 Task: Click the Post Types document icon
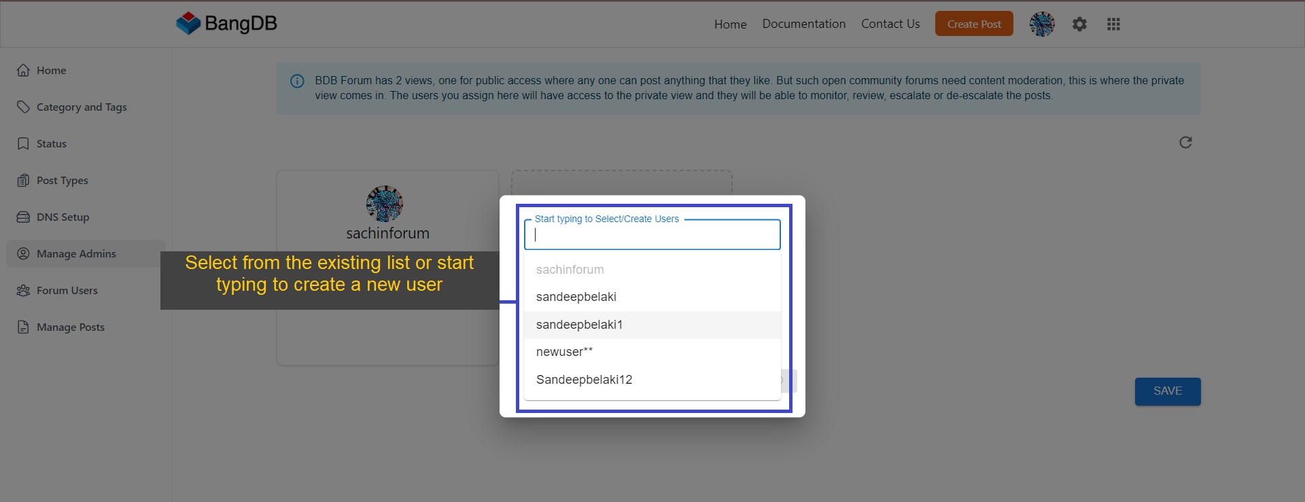[x=23, y=180]
